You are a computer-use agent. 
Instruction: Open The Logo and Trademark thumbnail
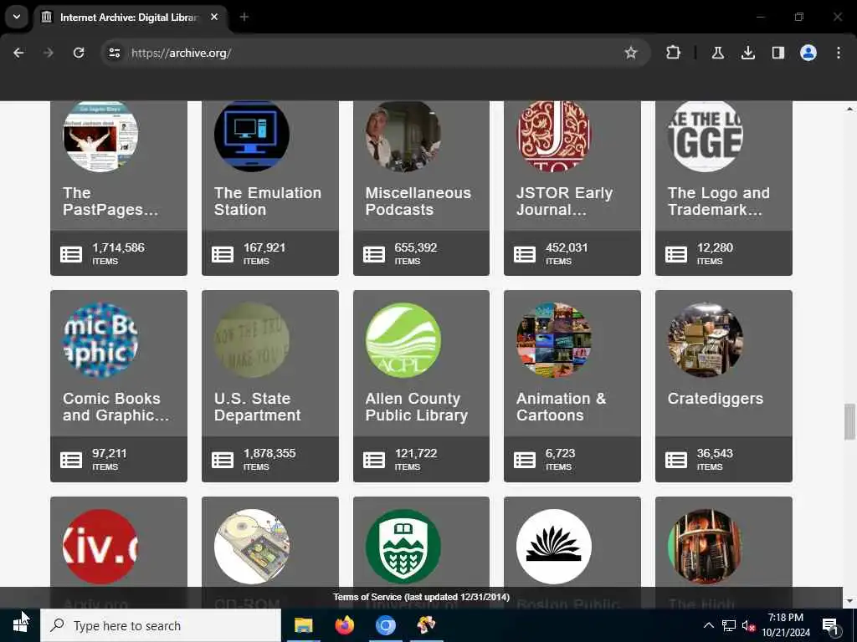click(706, 135)
